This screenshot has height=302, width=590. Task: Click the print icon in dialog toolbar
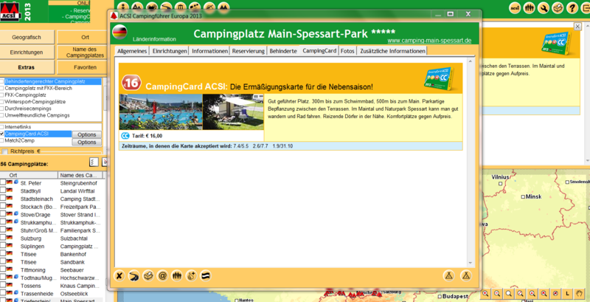148,275
